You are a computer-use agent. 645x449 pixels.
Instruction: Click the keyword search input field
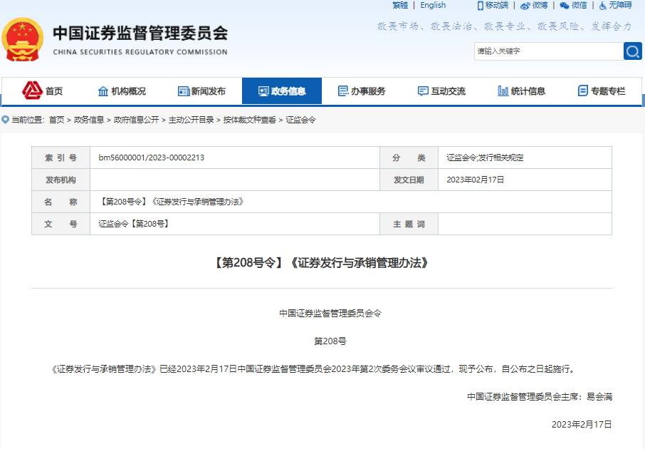coord(547,51)
